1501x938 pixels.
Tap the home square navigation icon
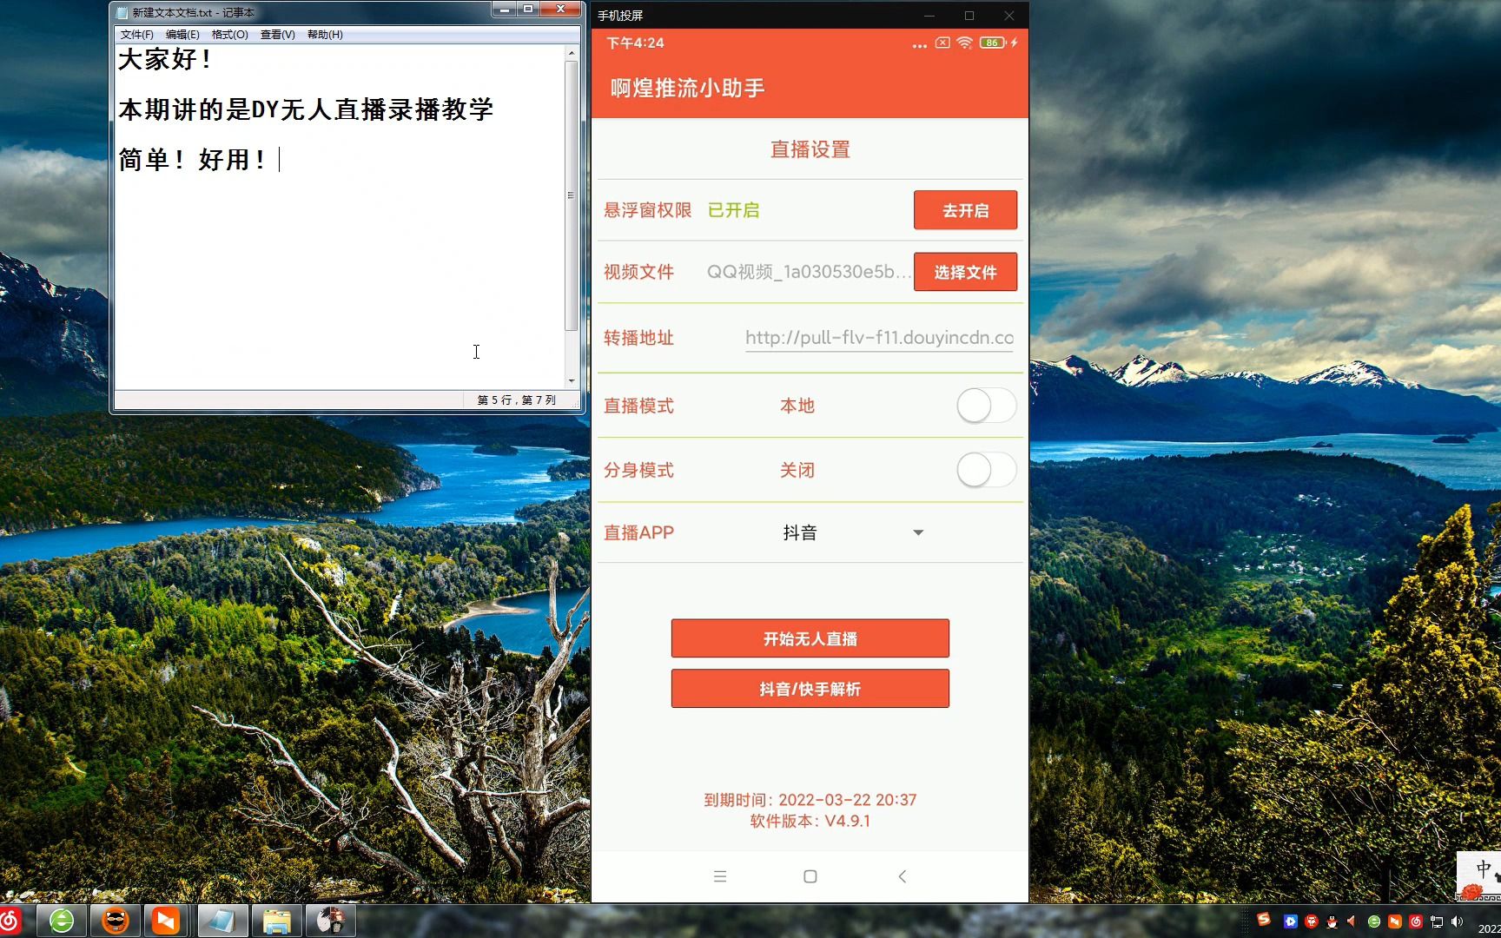pos(809,876)
